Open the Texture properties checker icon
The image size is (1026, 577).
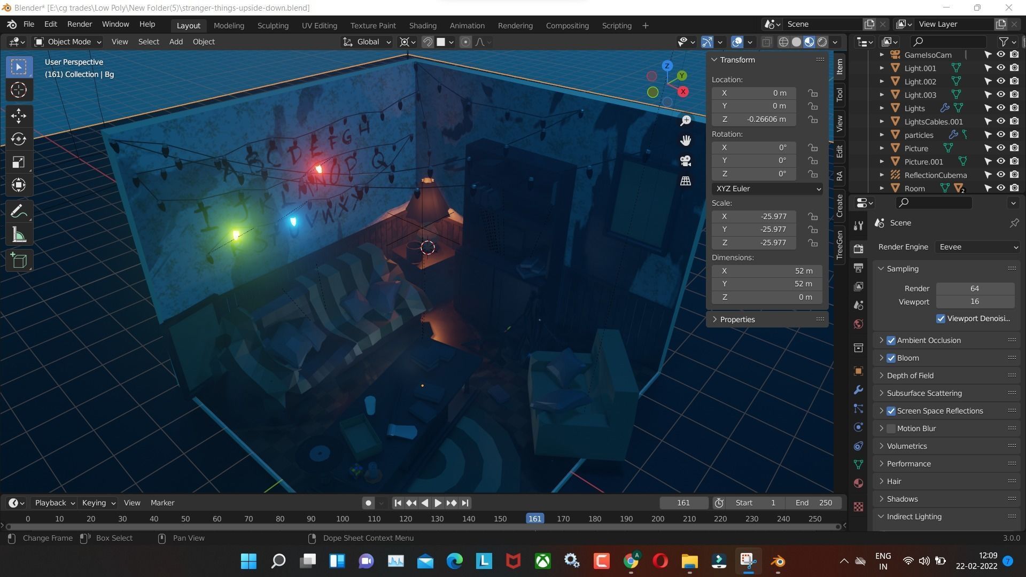858,506
